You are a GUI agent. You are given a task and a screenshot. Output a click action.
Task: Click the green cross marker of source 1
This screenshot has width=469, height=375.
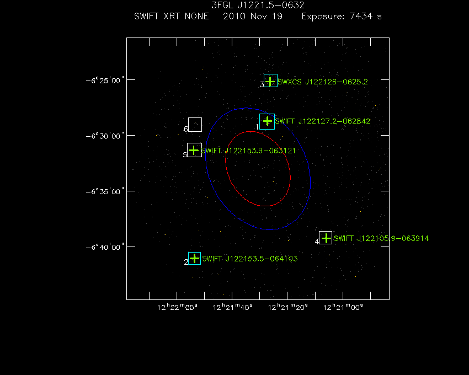[x=267, y=121]
